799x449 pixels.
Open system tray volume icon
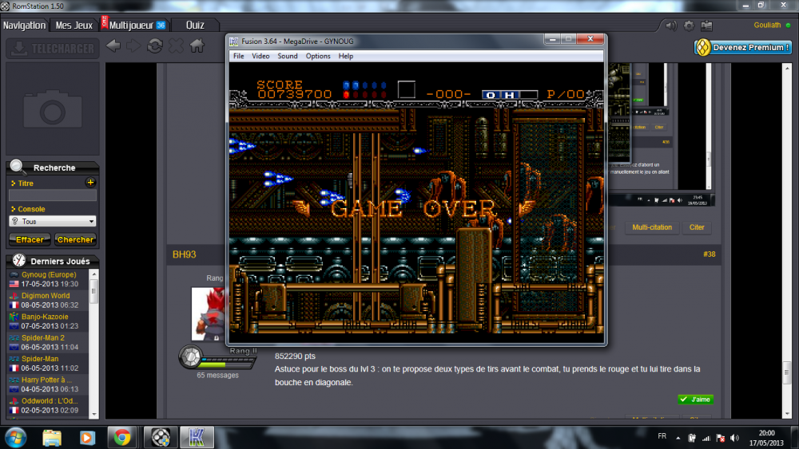click(x=734, y=438)
